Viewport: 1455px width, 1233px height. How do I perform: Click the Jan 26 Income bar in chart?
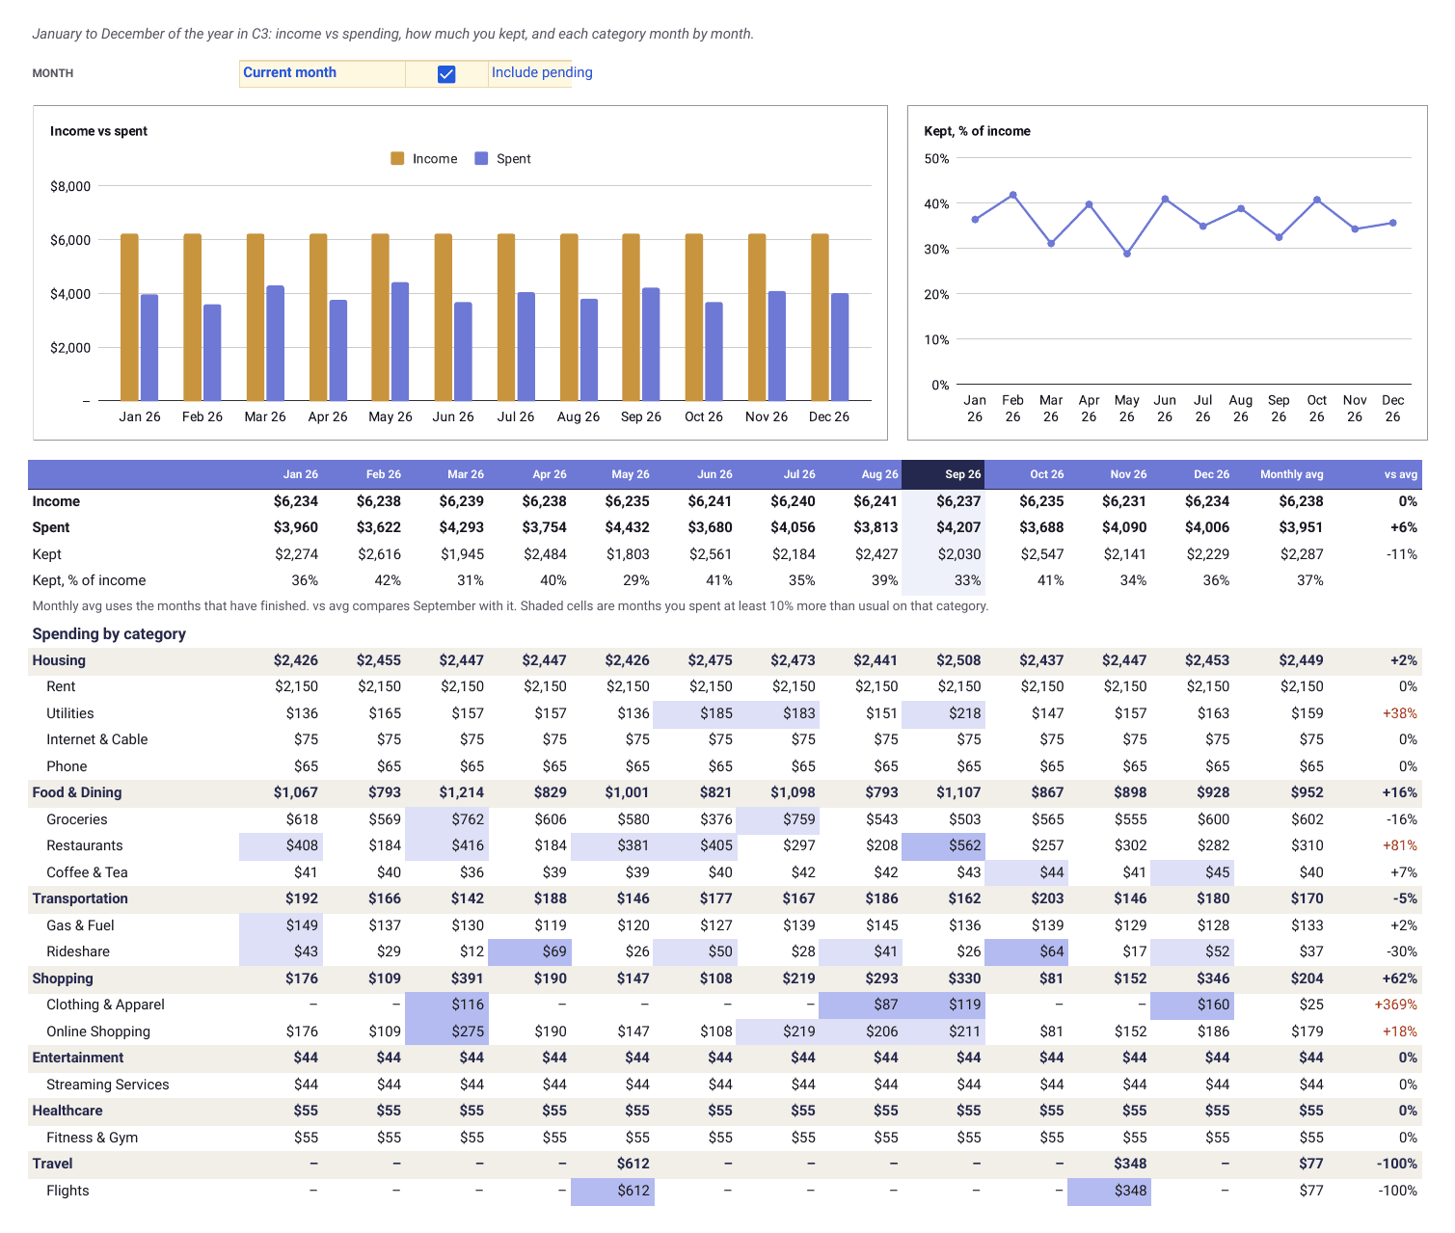pos(129,317)
